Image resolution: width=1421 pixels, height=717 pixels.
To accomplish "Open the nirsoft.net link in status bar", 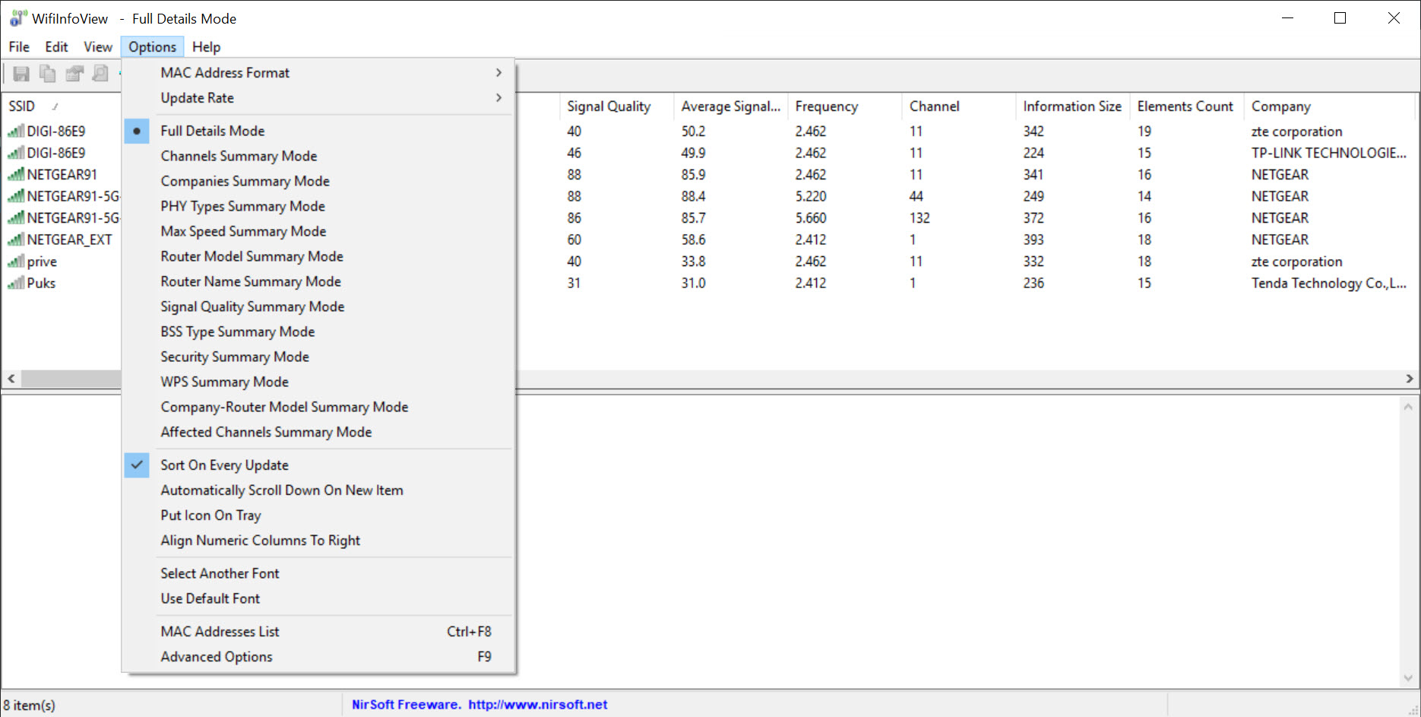I will (537, 705).
